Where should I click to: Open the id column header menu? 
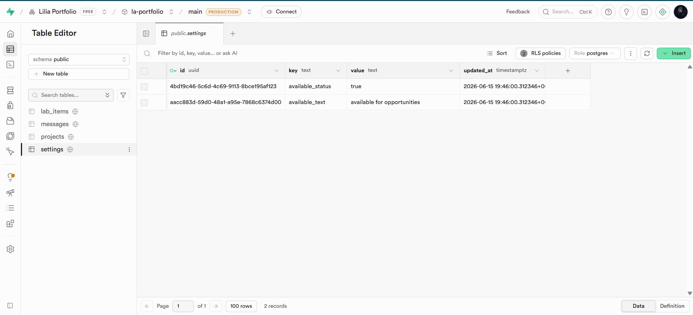(277, 71)
